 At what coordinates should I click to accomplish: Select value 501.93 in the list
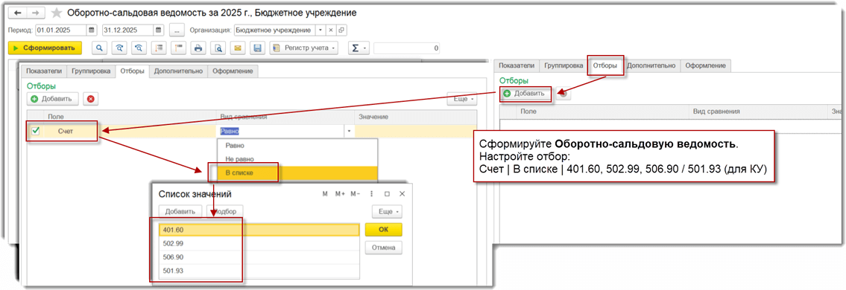click(259, 271)
